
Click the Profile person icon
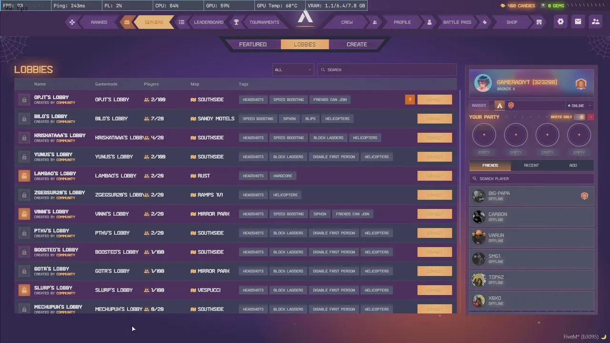(x=429, y=22)
